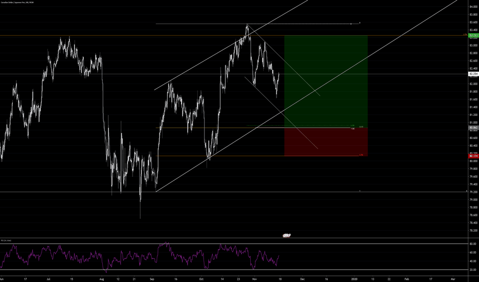
Task: Click the 2020 label on time axis
Action: [x=354, y=279]
